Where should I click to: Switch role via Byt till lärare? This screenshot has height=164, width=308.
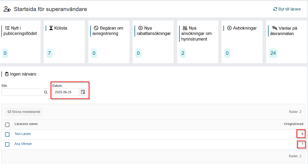coord(287,9)
